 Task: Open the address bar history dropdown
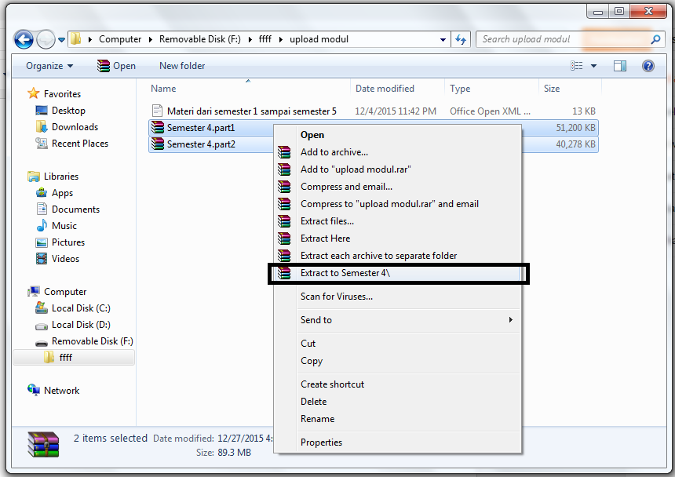pyautogui.click(x=441, y=38)
